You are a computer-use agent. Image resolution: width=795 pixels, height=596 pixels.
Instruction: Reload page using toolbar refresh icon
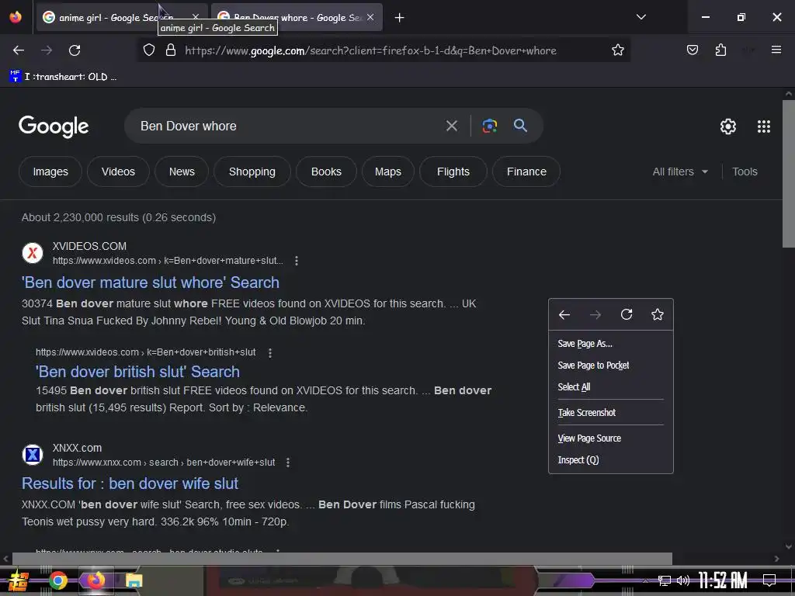click(x=75, y=50)
